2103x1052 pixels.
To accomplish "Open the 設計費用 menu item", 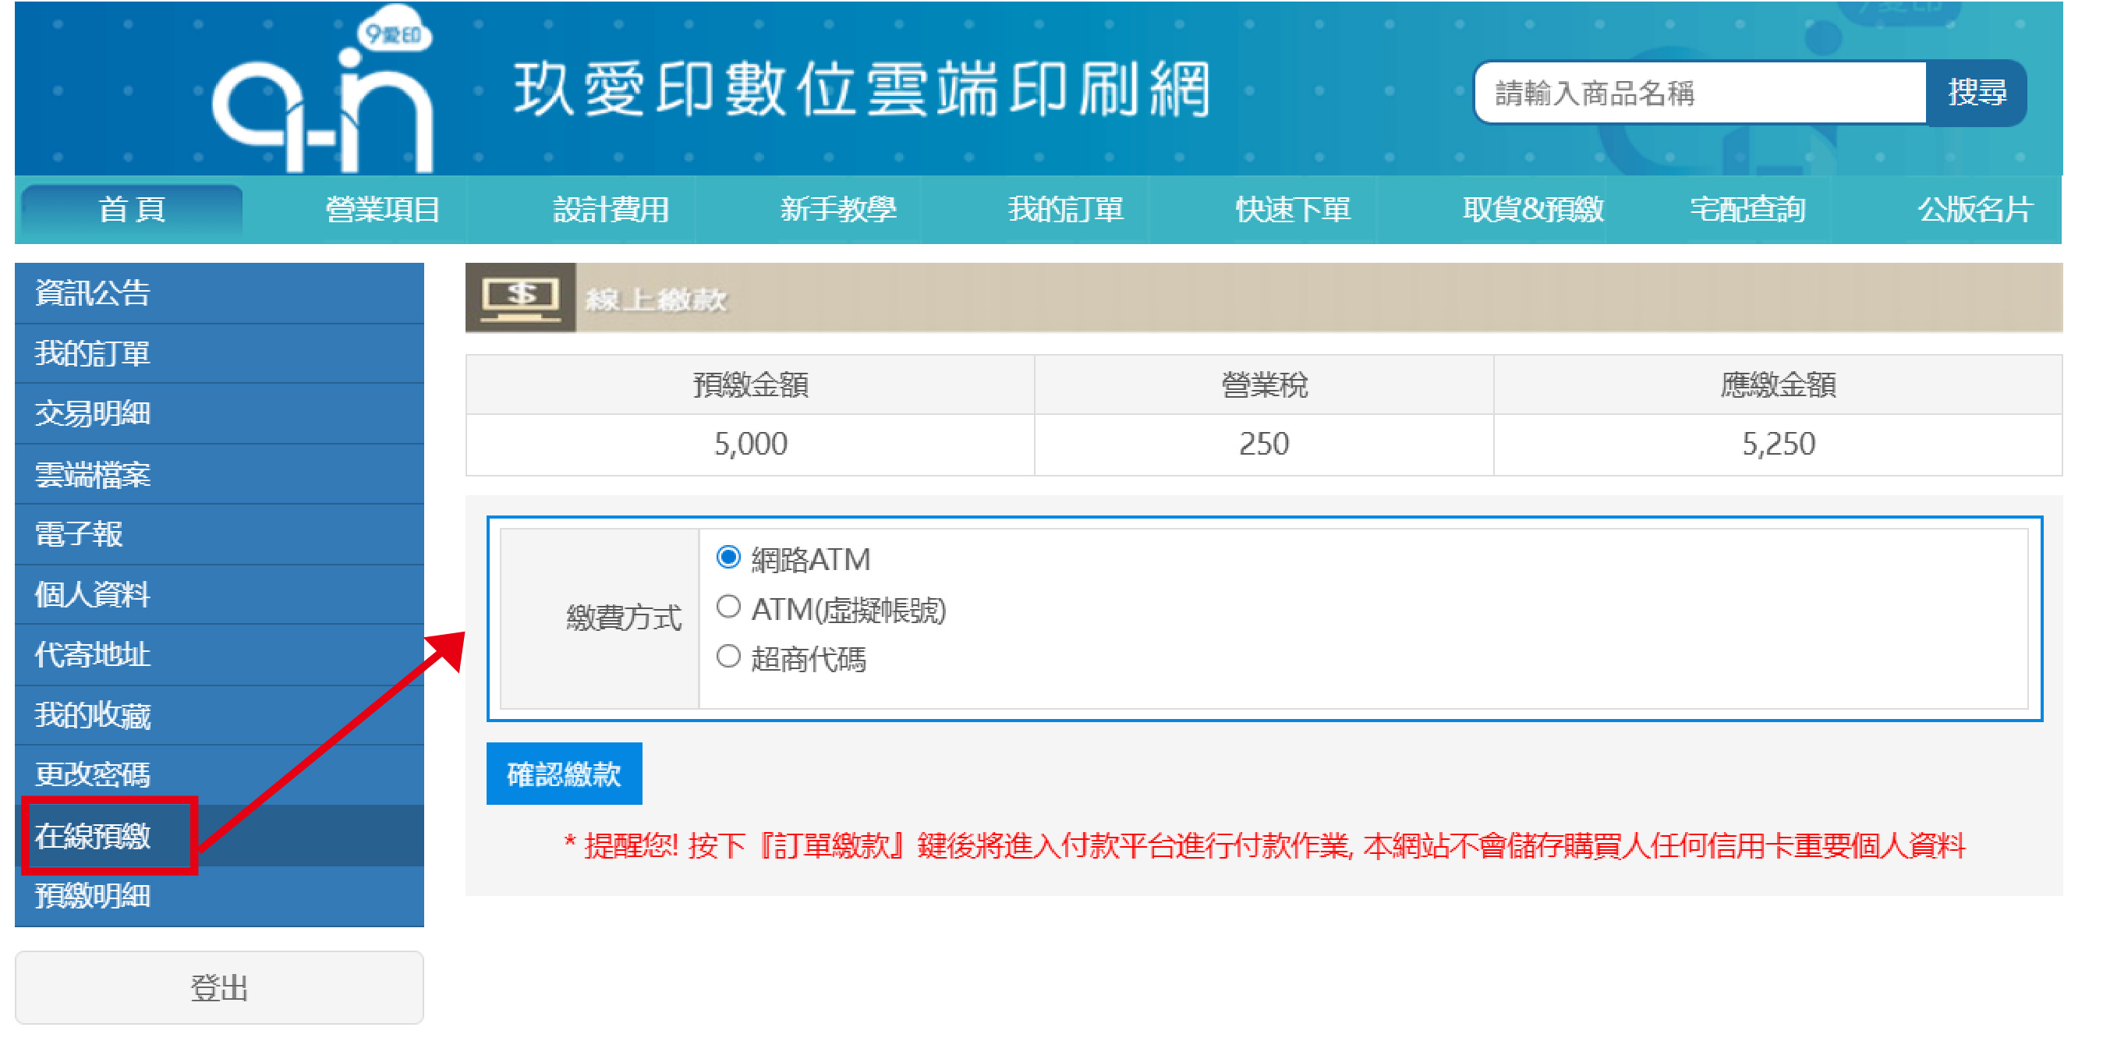I will pyautogui.click(x=611, y=210).
